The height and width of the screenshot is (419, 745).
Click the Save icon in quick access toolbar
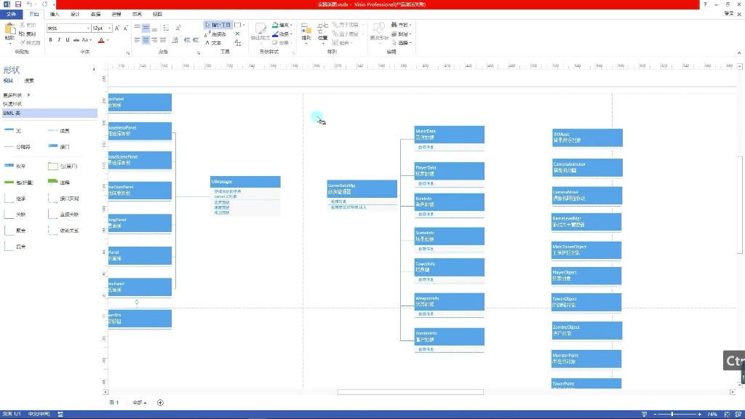17,4
